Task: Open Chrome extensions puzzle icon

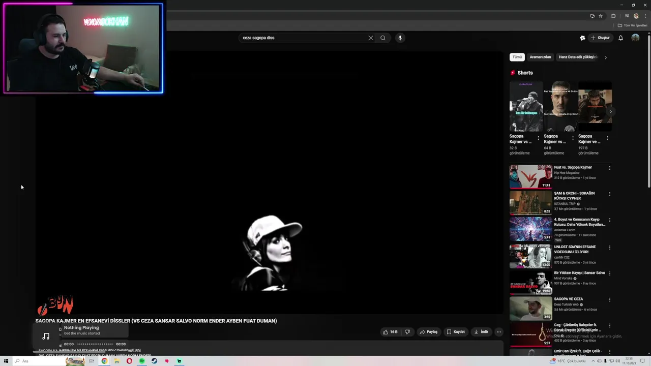Action: [x=613, y=16]
